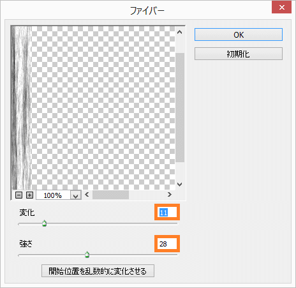Click the OK button
296x288 pixels.
(x=239, y=34)
